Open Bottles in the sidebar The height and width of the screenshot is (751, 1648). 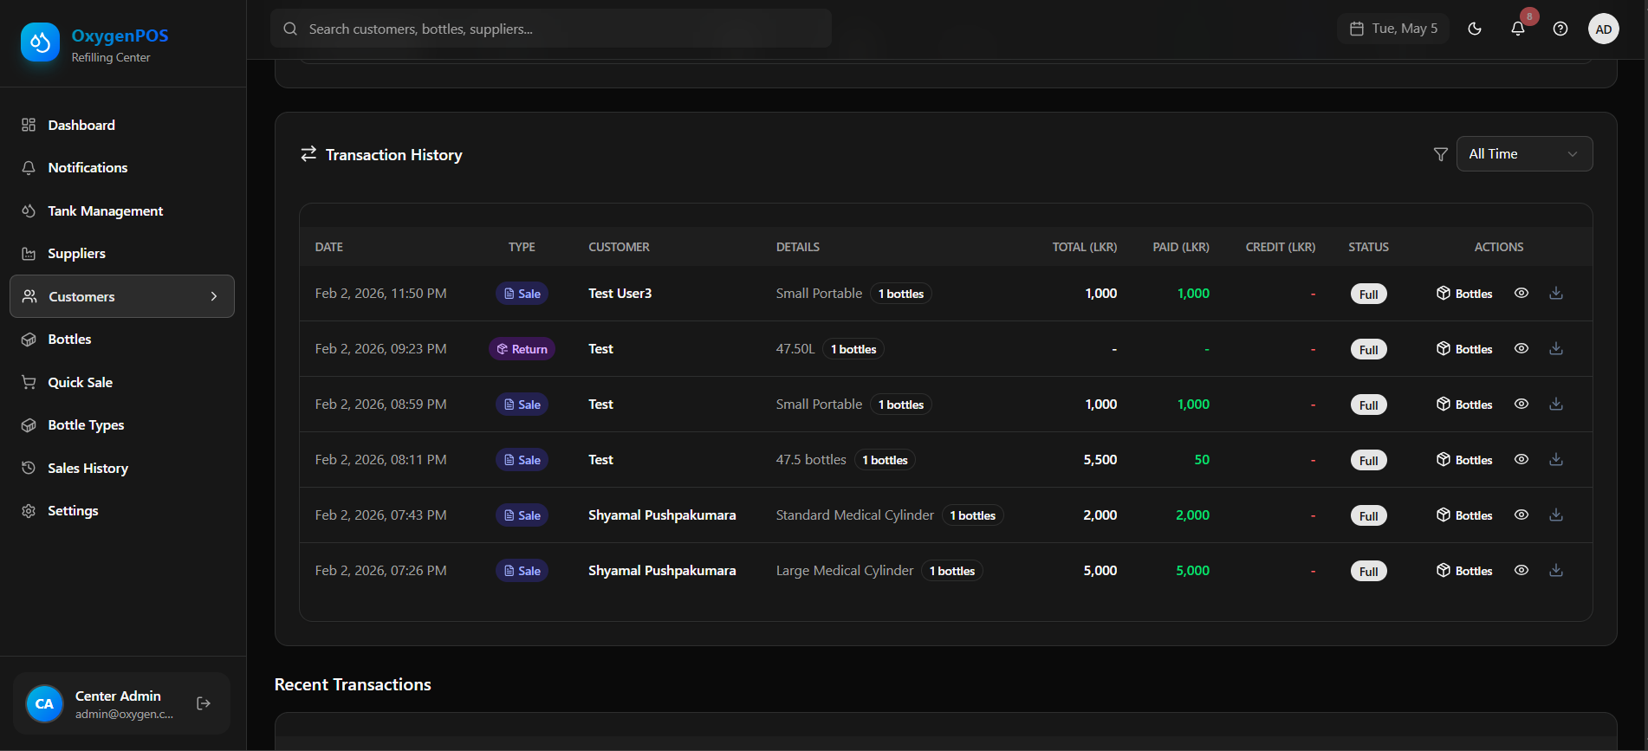tap(122, 340)
